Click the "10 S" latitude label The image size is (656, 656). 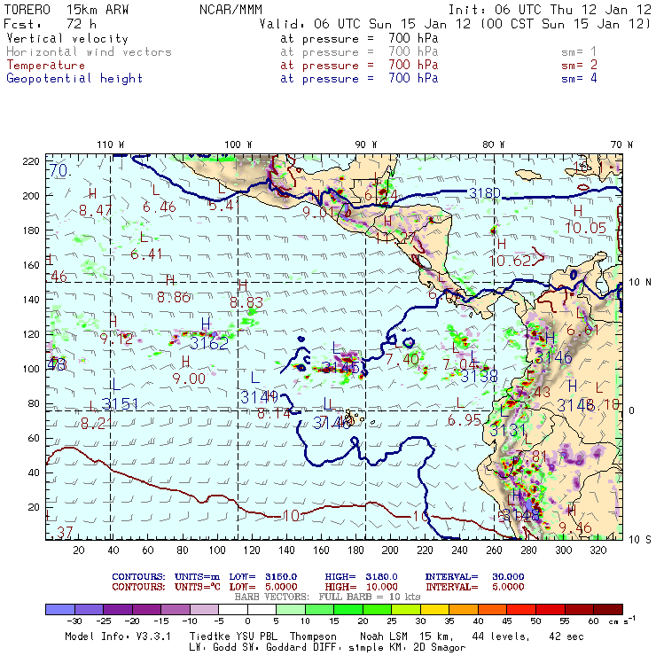tap(640, 540)
